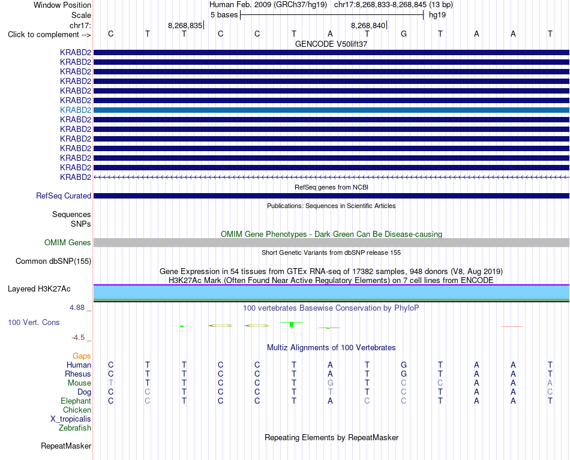Select the X_tropicalis species row label
The image size is (570, 460).
pyautogui.click(x=71, y=419)
